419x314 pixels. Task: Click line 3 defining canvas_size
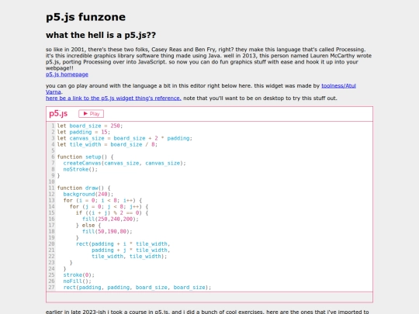(x=124, y=138)
